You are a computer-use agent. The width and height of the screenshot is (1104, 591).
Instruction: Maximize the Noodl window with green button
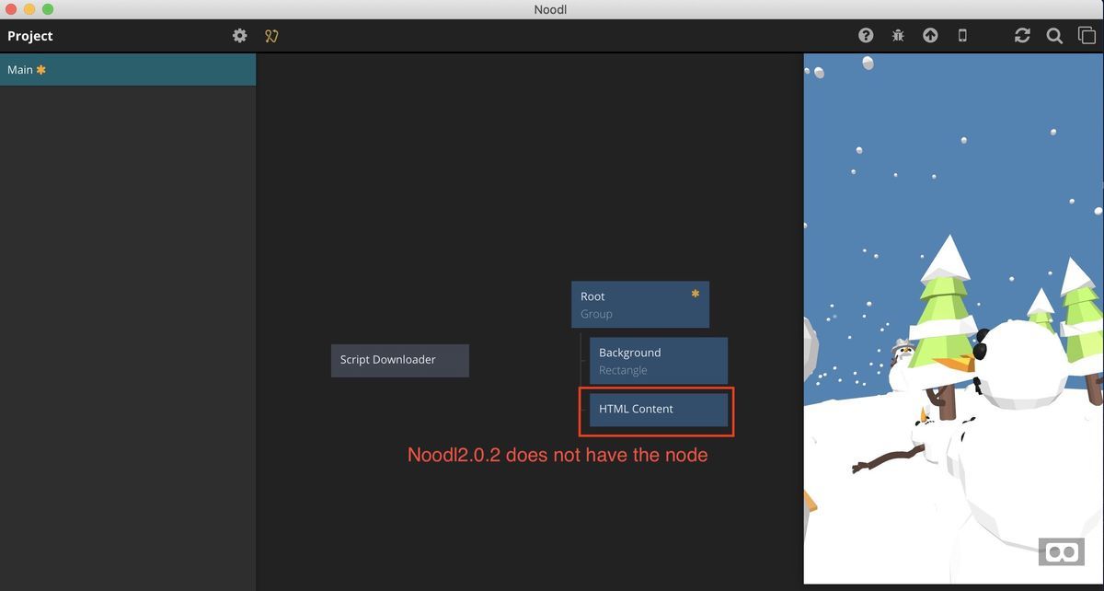pos(48,9)
